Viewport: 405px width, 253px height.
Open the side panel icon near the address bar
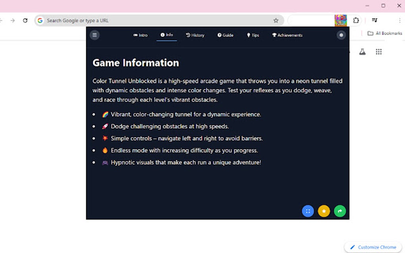click(375, 20)
